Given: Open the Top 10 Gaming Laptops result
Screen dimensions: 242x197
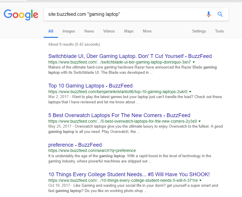Looking at the screenshot, I should (x=90, y=86).
